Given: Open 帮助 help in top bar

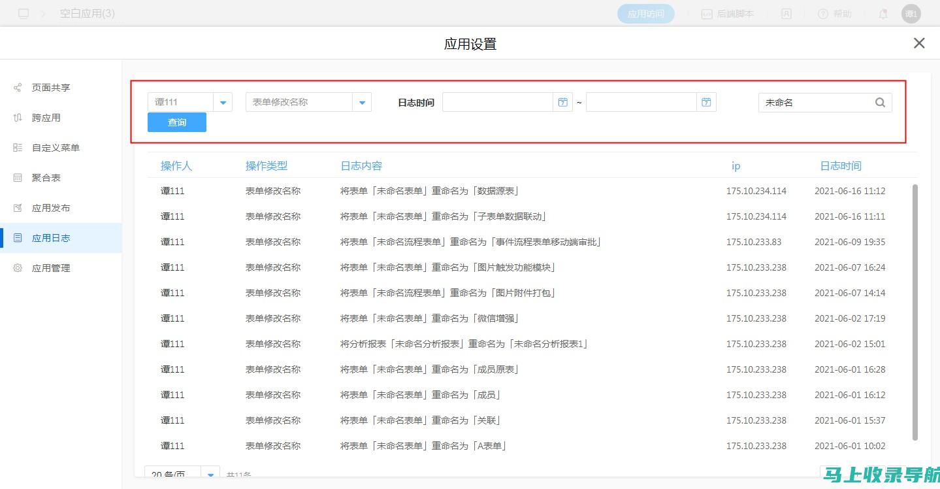Looking at the screenshot, I should [835, 14].
